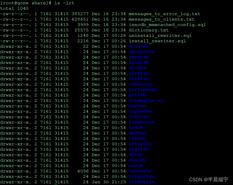Select the english directory entry
The image size is (233, 185).
click(x=139, y=149)
